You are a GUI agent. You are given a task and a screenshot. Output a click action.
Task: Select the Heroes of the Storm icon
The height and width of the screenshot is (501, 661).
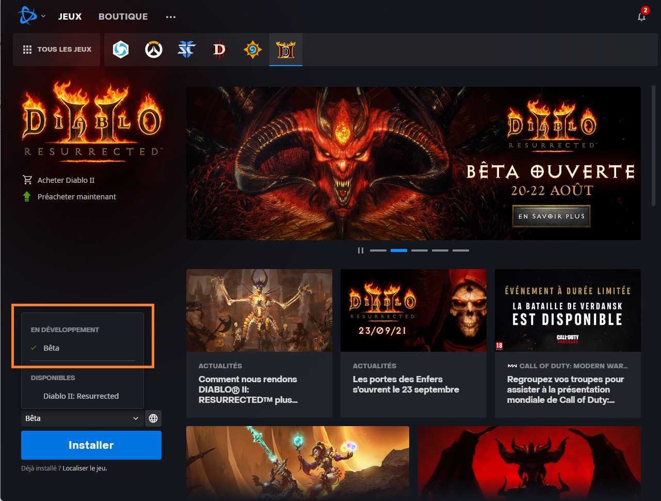tap(121, 50)
